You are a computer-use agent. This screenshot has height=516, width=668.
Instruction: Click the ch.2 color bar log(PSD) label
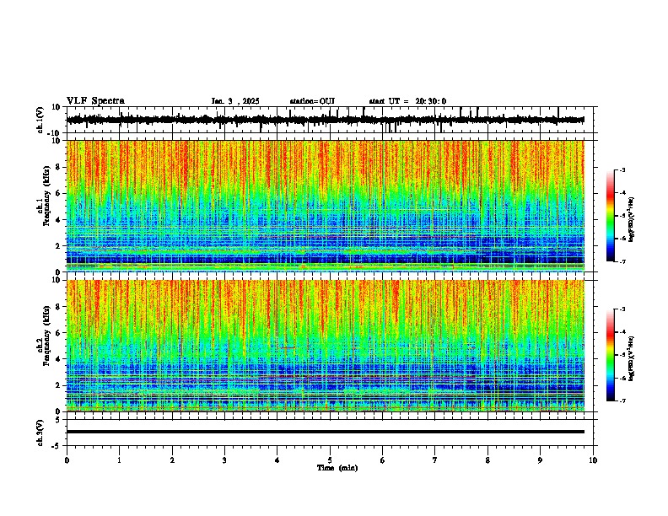(x=631, y=358)
